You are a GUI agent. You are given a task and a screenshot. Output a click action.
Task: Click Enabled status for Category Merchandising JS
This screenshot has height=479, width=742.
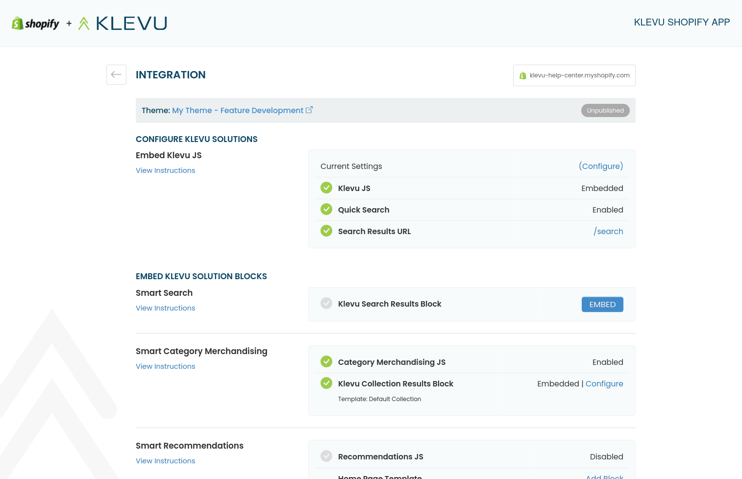pyautogui.click(x=608, y=362)
